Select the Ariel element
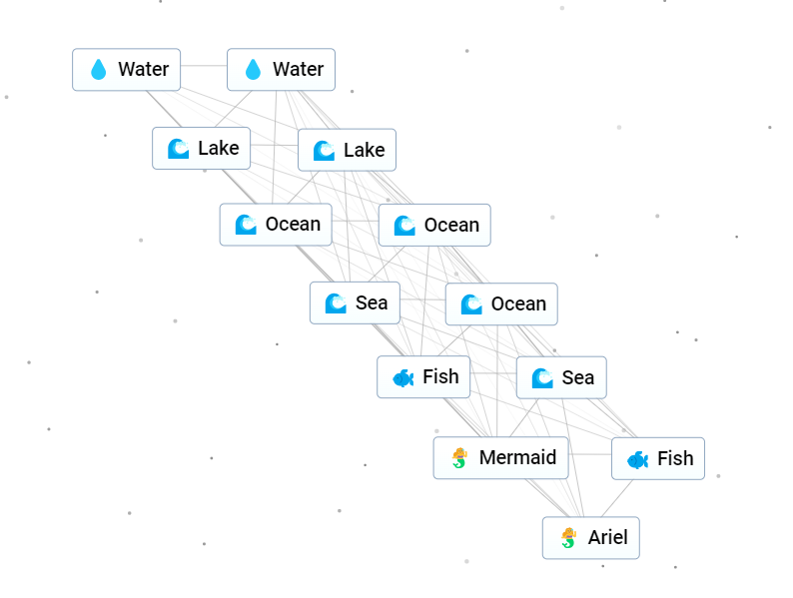Screen dimensions: 793x598 [x=590, y=538]
